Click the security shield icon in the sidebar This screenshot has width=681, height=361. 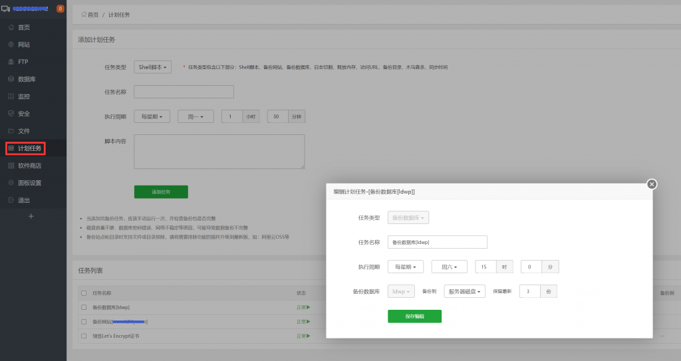[x=11, y=114]
